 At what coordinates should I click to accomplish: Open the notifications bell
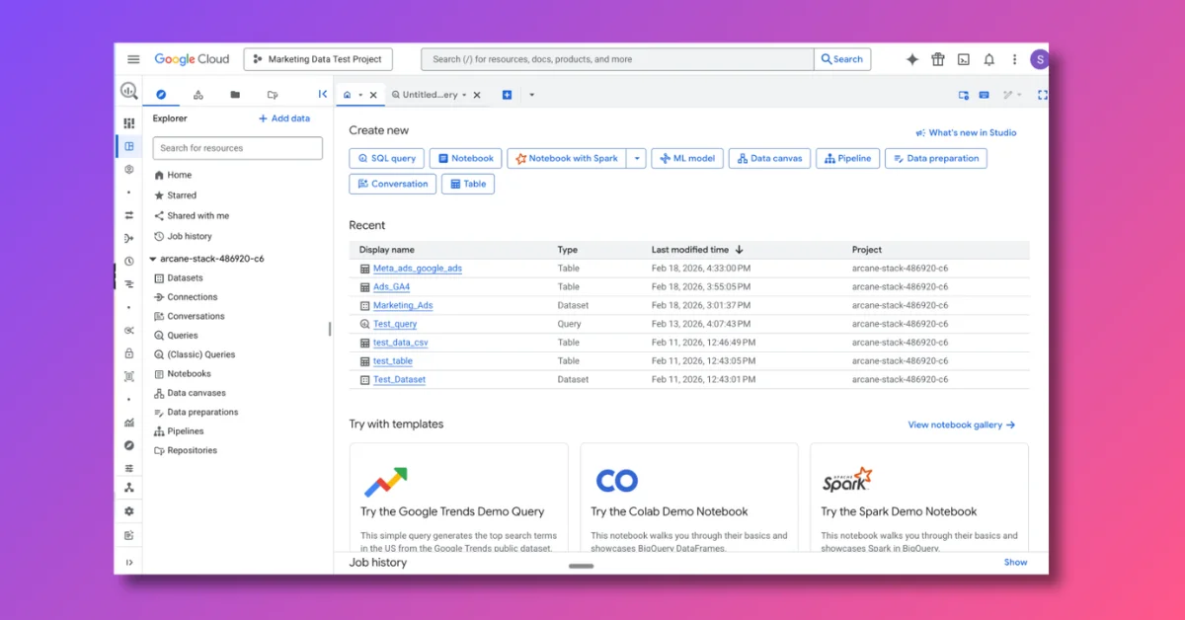(x=988, y=59)
